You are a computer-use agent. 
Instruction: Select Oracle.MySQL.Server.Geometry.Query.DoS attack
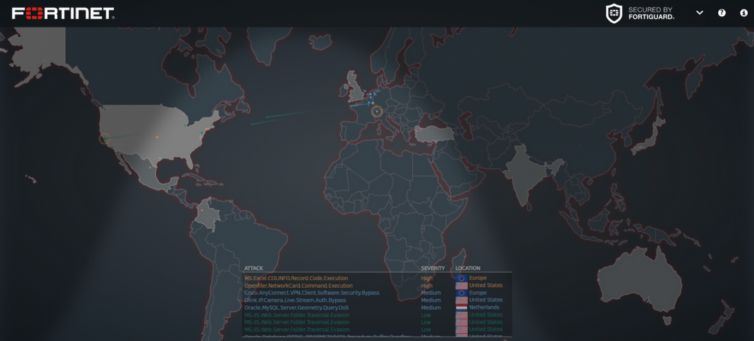click(297, 308)
